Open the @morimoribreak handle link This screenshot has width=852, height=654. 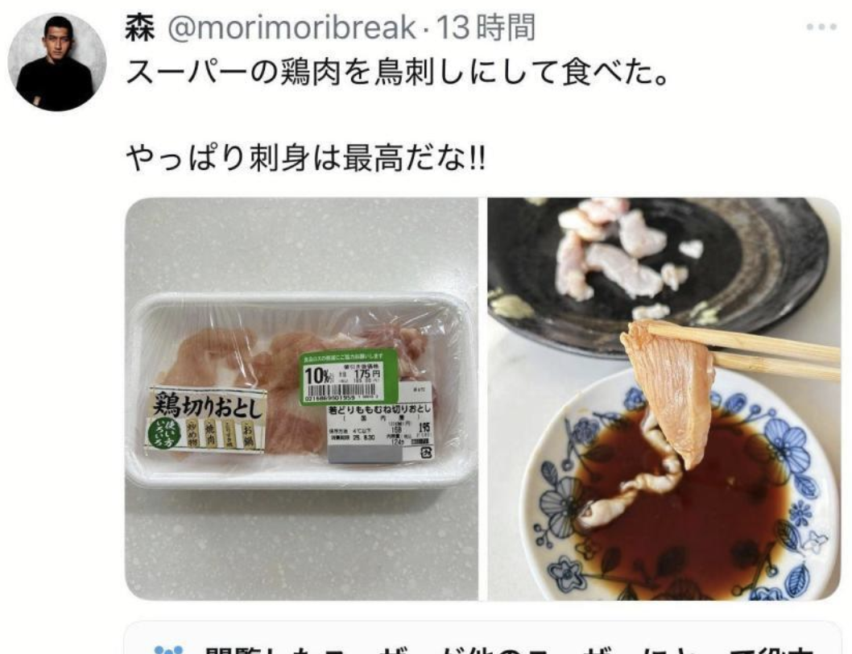click(x=292, y=27)
